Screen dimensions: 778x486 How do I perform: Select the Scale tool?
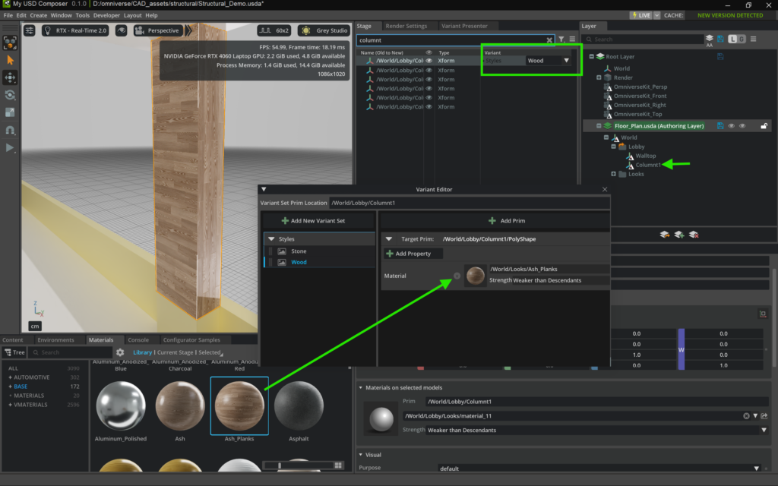(11, 112)
